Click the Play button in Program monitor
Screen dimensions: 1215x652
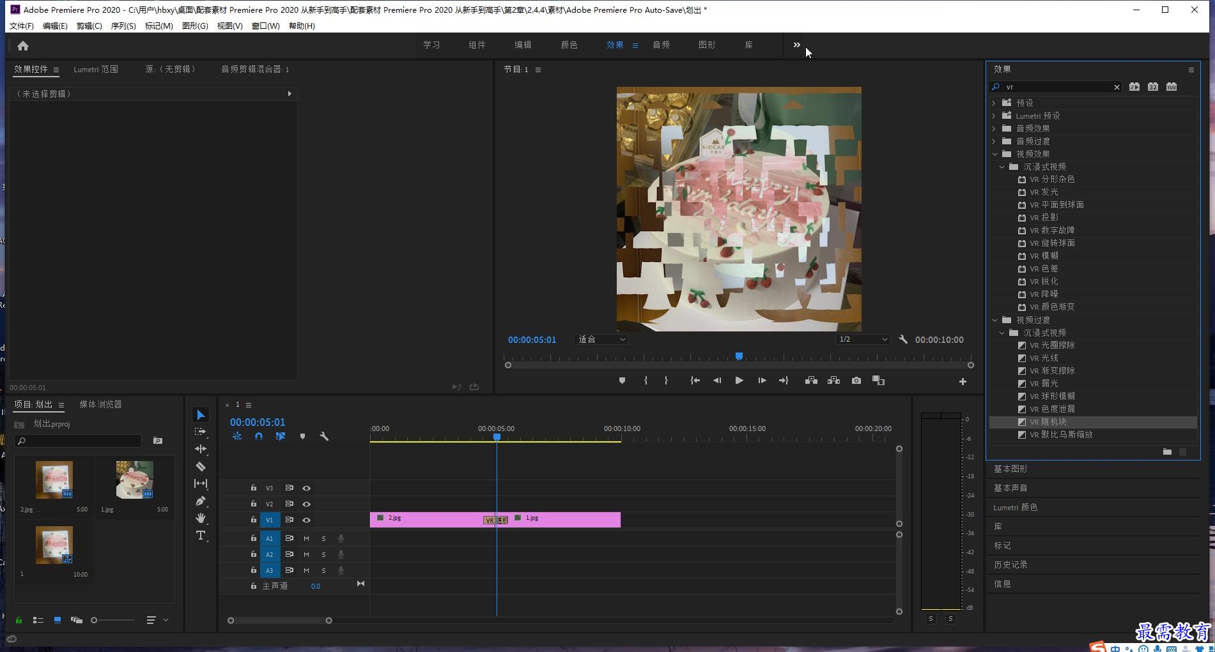point(739,381)
